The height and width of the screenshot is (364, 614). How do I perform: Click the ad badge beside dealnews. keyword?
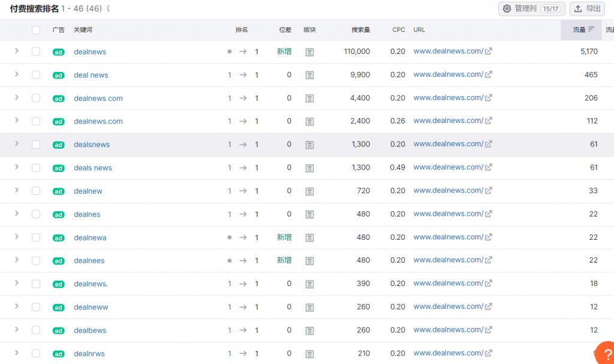pos(58,284)
